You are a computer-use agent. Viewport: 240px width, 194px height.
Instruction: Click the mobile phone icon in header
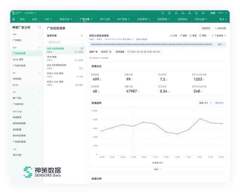pos(196,13)
